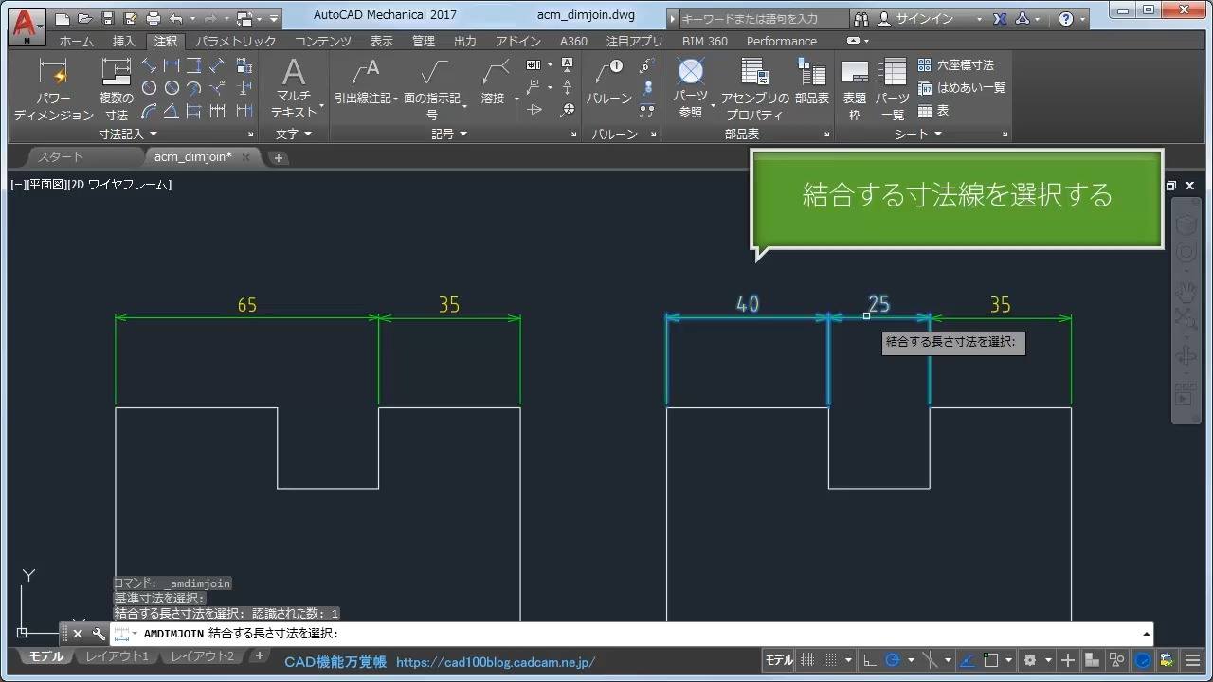Click the Save icon in quick access toolbar
Screen dimensions: 1213x682
(108, 18)
